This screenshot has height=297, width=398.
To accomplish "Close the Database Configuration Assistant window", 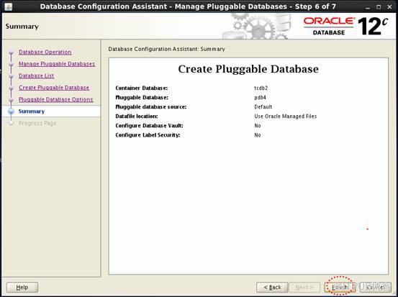I will pos(389,7).
